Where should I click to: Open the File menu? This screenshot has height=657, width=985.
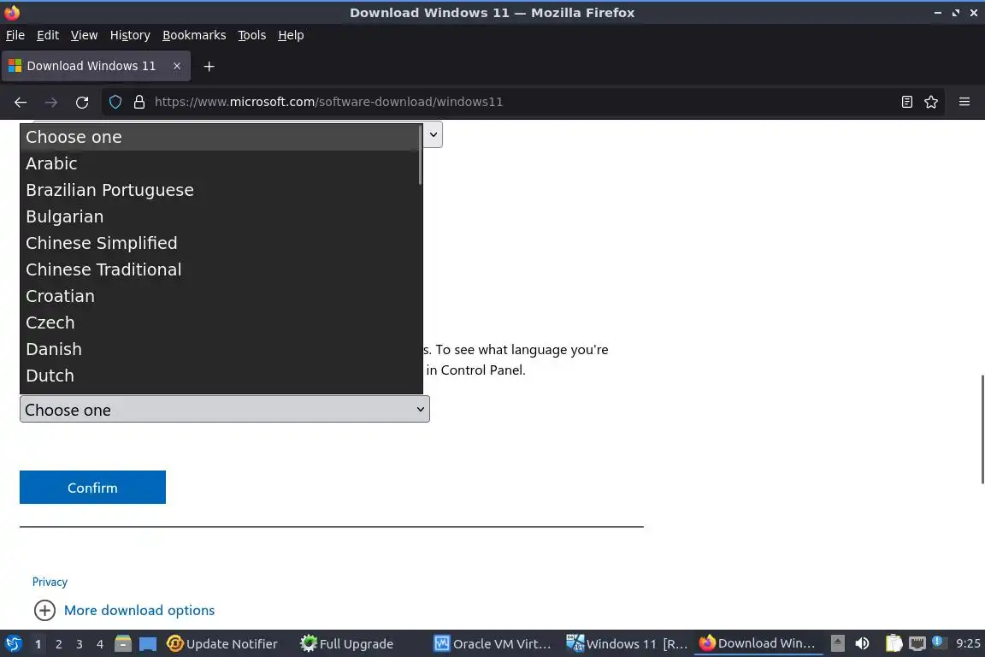(15, 35)
